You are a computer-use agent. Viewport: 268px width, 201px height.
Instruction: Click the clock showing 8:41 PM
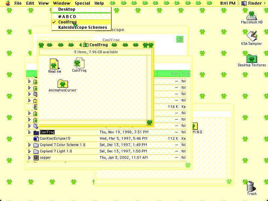pyautogui.click(x=228, y=3)
